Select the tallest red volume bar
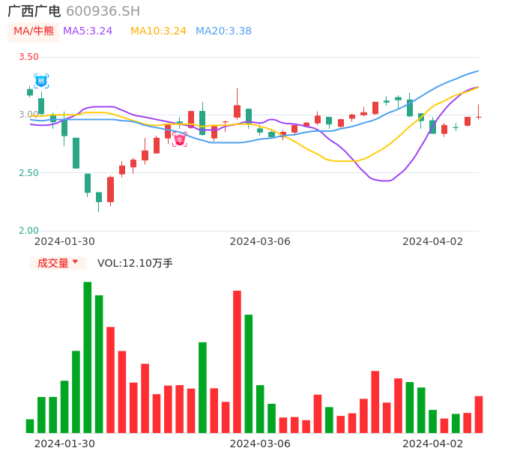This screenshot has width=514, height=454. pos(237,361)
